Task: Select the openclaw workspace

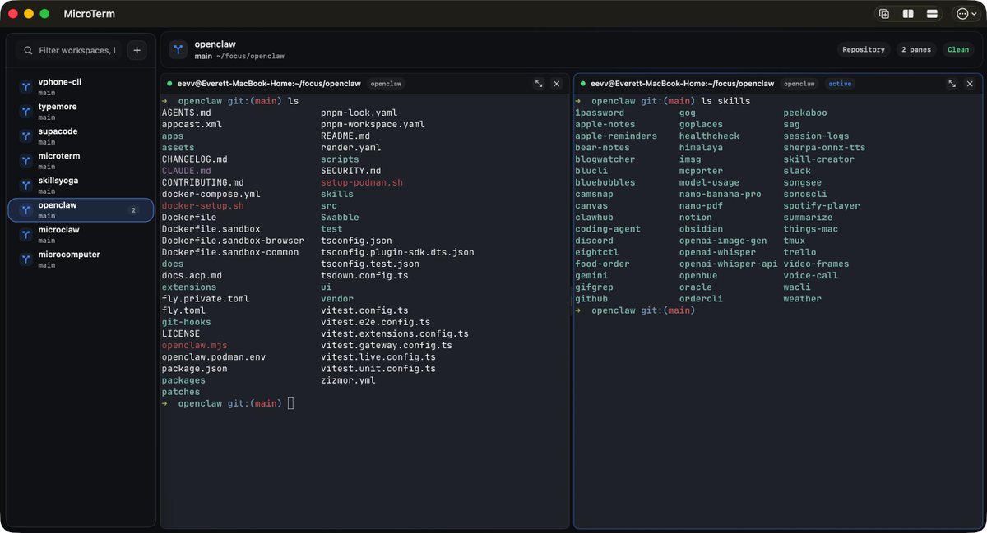Action: pyautogui.click(x=81, y=210)
